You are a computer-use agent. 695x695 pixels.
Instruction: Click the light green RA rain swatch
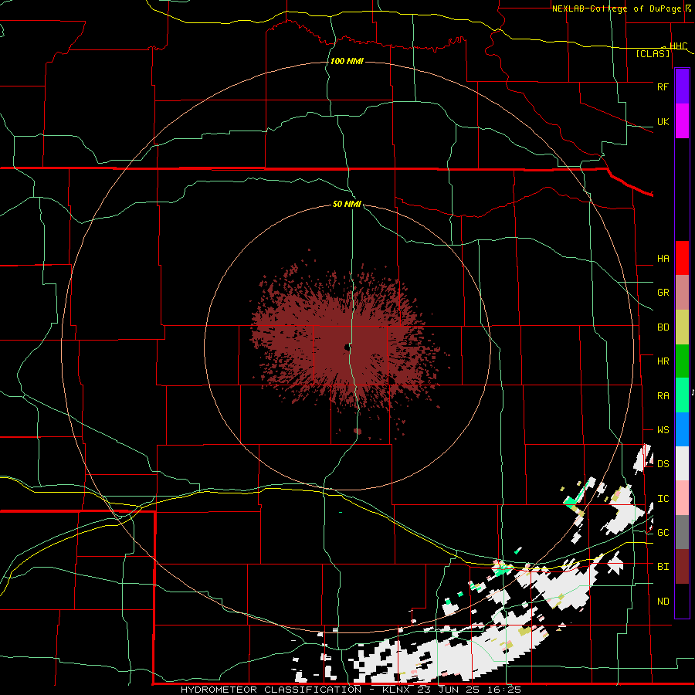(x=682, y=395)
